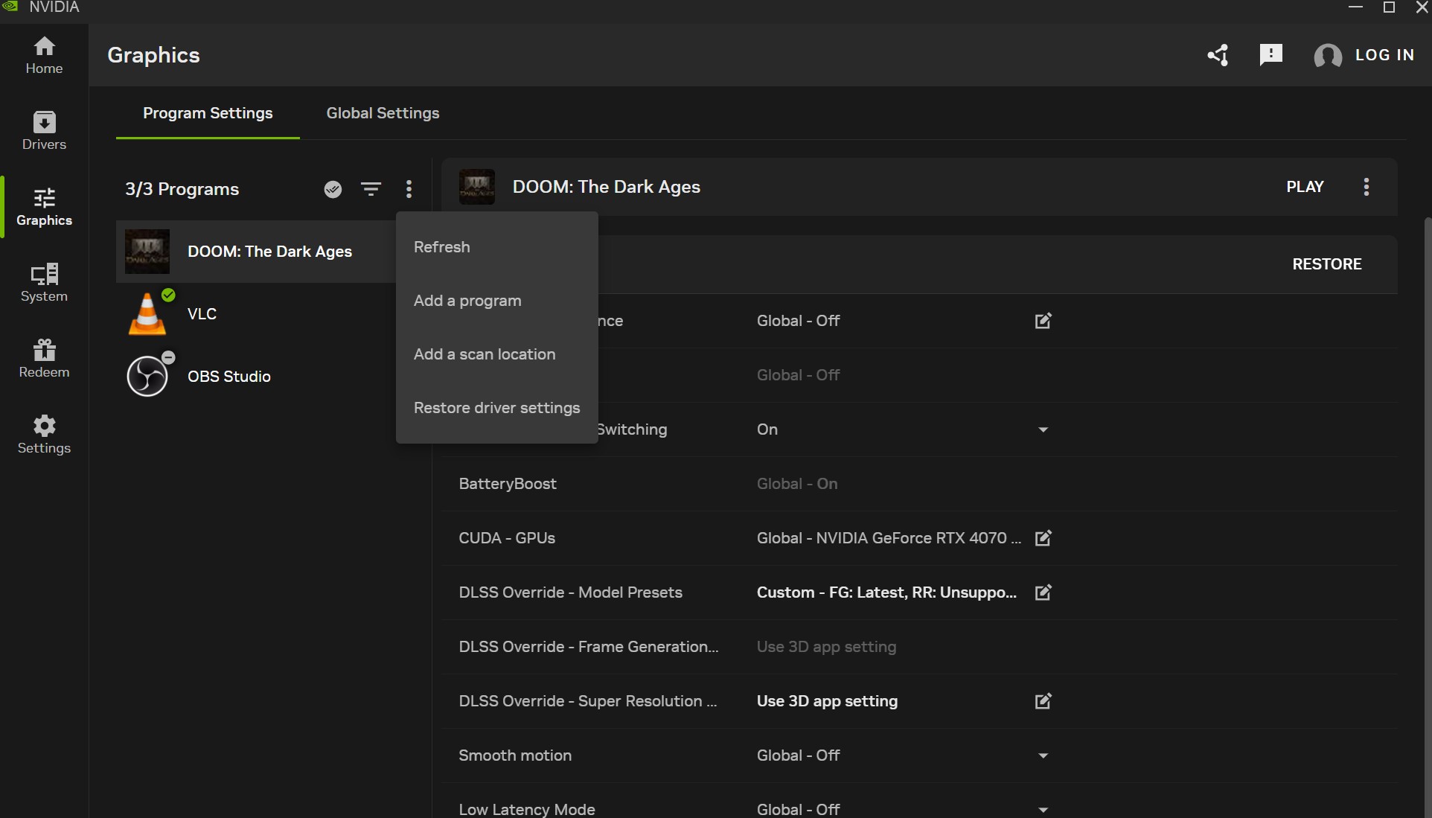
Task: Switch to the Global Settings tab
Action: click(x=383, y=113)
